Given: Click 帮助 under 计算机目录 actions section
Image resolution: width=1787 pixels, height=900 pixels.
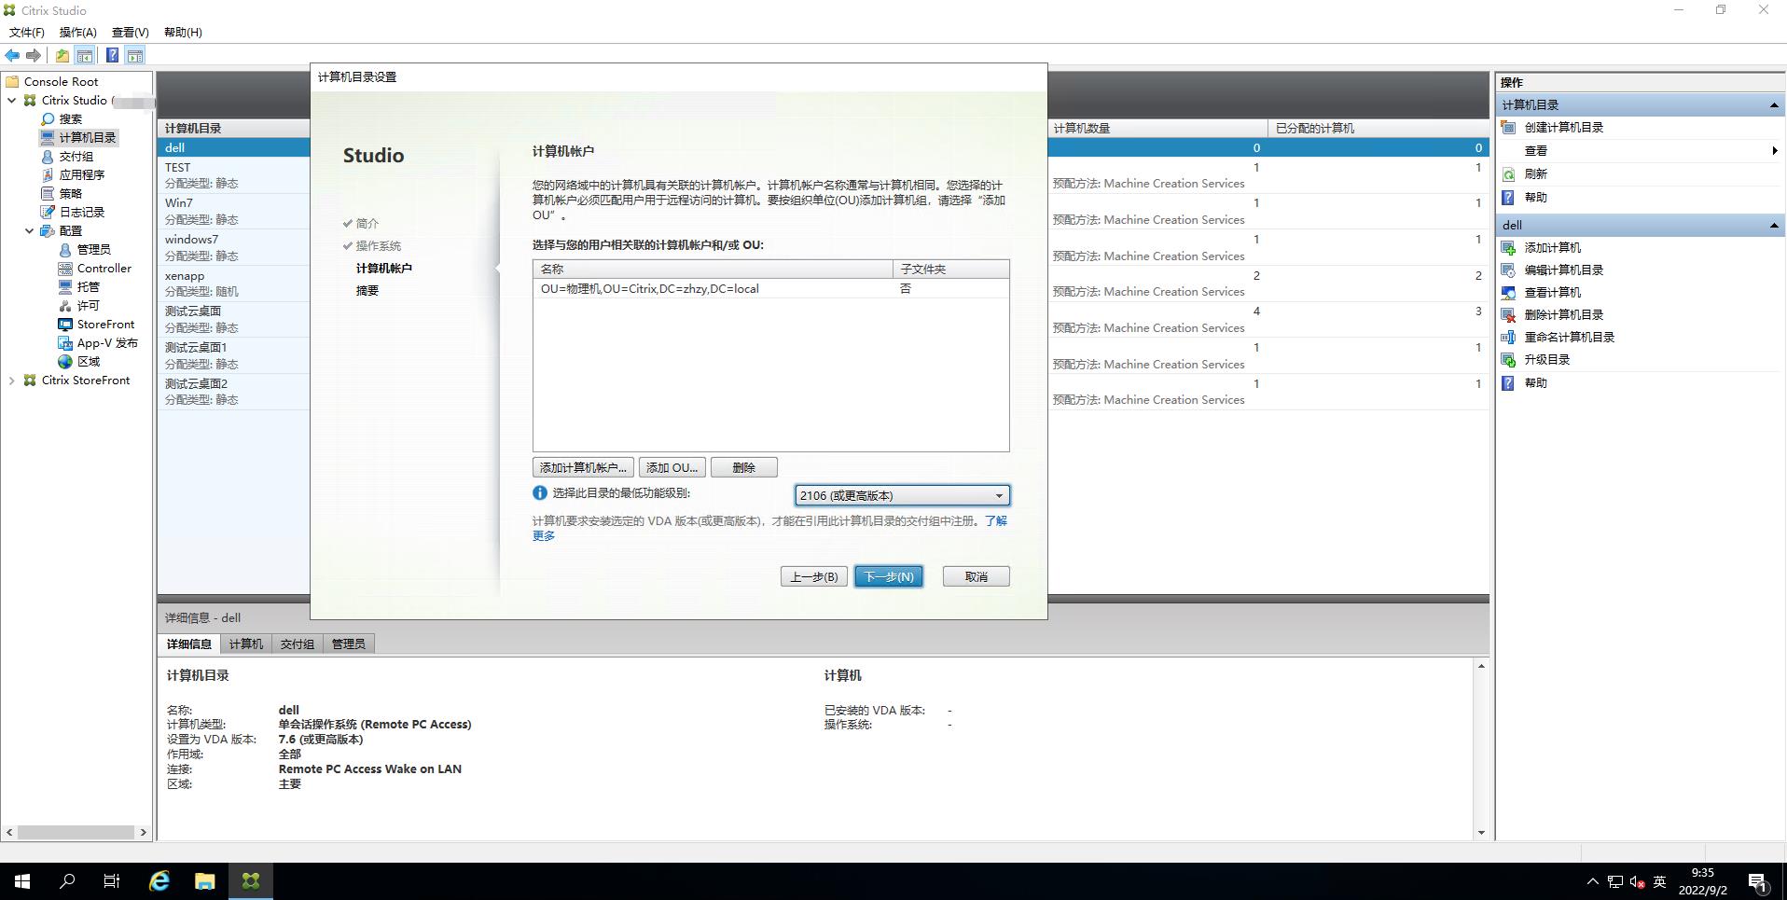Looking at the screenshot, I should coord(1536,197).
